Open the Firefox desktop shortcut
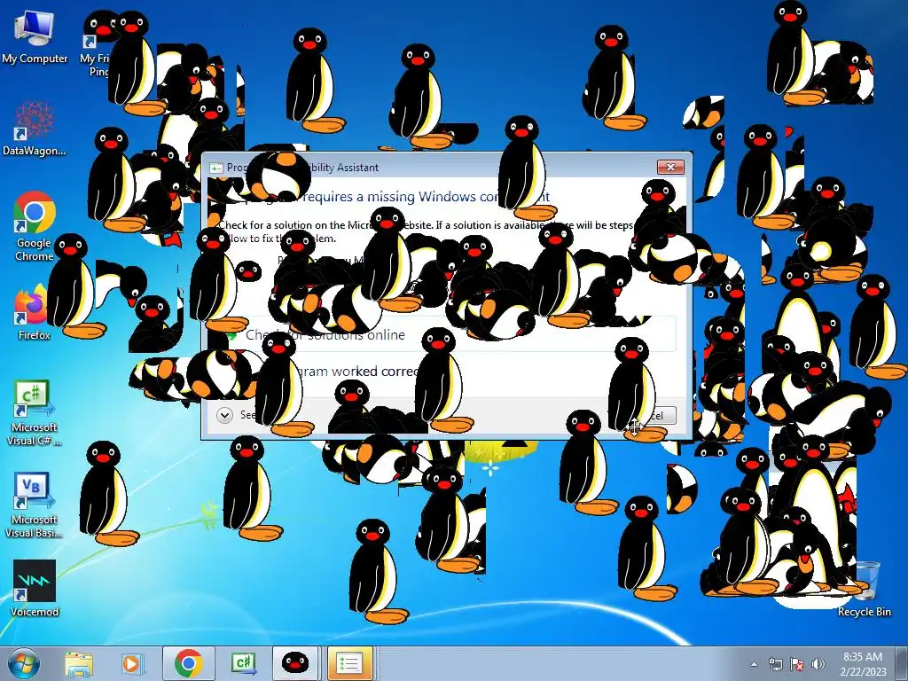Image resolution: width=908 pixels, height=681 pixels. coord(35,313)
